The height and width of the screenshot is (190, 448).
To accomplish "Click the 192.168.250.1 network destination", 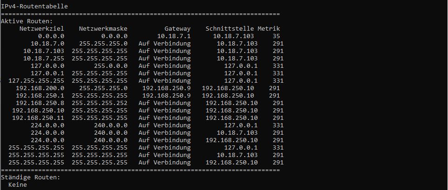I will coord(40,95).
